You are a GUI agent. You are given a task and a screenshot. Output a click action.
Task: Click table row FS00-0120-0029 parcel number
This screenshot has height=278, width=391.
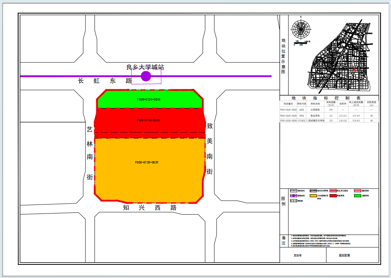288,121
